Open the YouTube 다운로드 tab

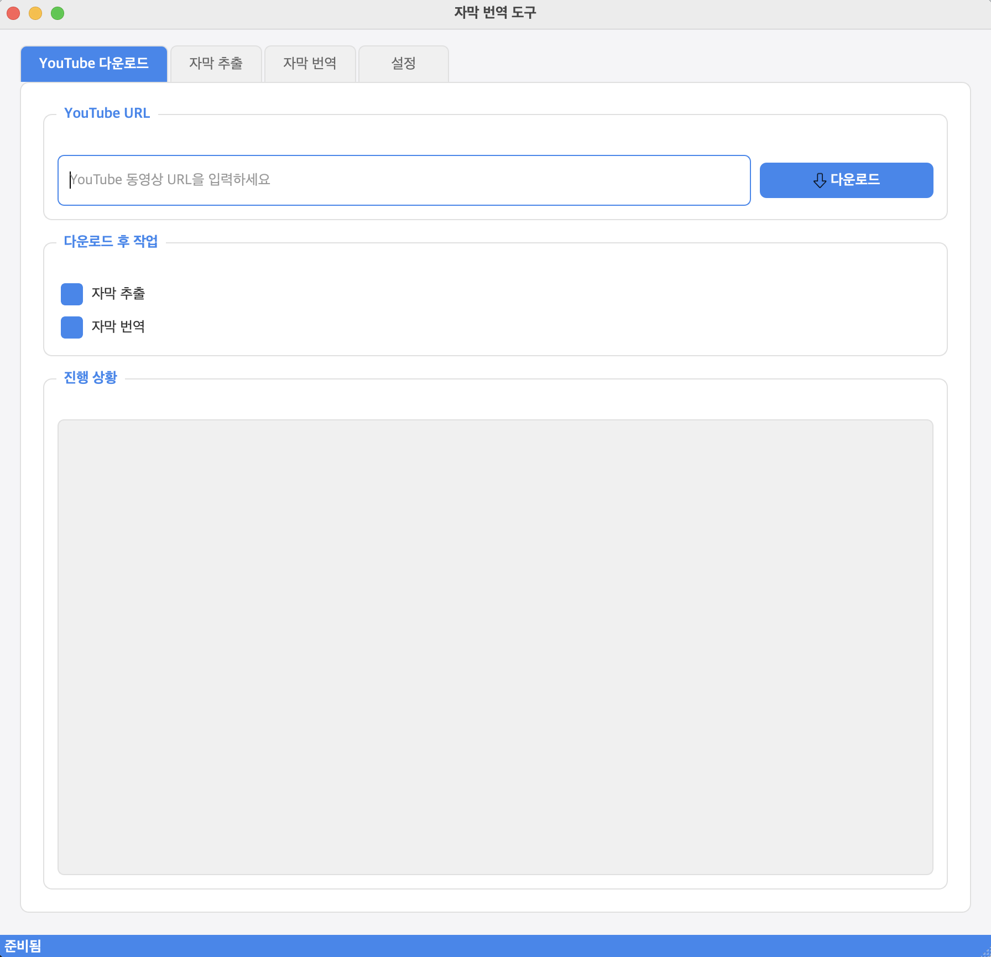(x=94, y=64)
